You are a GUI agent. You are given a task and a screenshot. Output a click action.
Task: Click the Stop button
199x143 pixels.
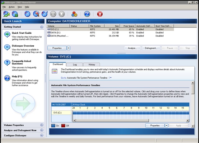coord(187,48)
